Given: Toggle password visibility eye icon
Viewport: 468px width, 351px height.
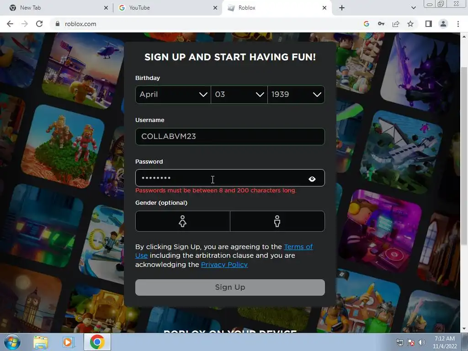Looking at the screenshot, I should click(x=312, y=179).
